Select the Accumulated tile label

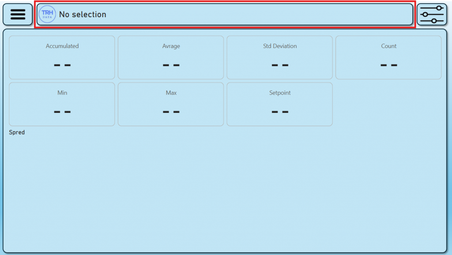62,46
